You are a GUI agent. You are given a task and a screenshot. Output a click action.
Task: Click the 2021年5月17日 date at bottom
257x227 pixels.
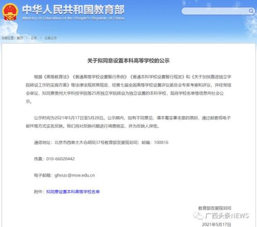point(217,225)
